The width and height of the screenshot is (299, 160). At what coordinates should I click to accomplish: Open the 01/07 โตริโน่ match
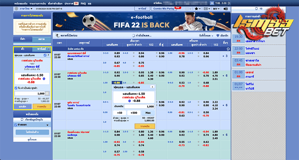259,86
